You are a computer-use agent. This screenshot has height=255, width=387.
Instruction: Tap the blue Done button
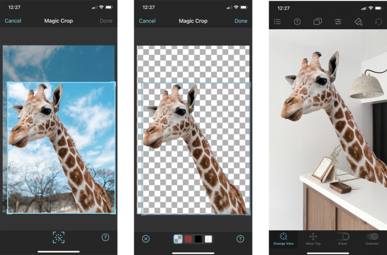240,21
